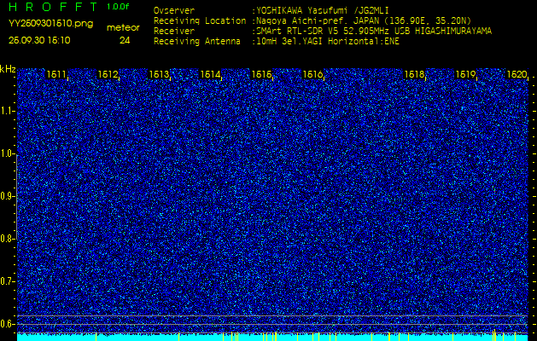Click the 1.0 kHz axis label

click(x=8, y=153)
